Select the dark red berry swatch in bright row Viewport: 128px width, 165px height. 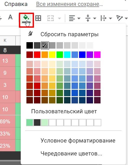tap(30, 55)
